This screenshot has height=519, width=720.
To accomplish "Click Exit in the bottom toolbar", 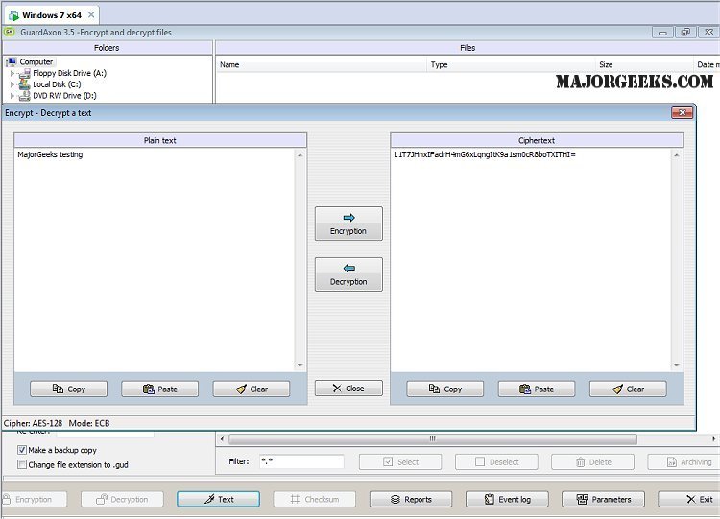I will 688,499.
